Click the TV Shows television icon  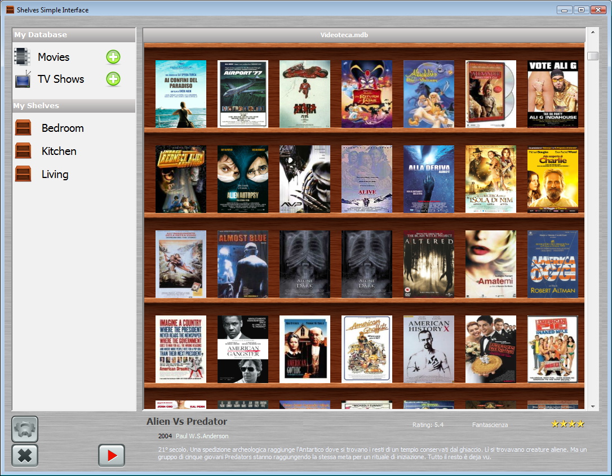(x=23, y=79)
